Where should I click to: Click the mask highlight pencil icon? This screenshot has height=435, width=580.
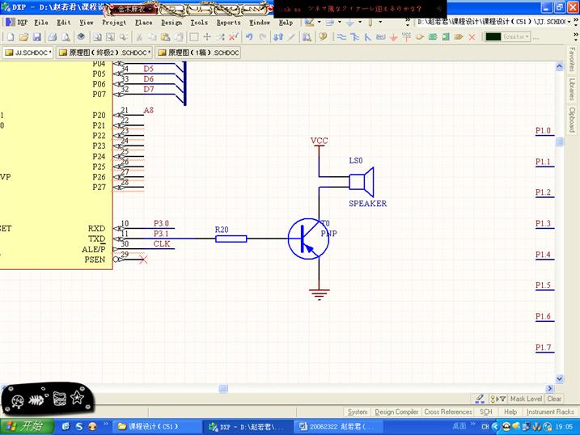(x=480, y=399)
